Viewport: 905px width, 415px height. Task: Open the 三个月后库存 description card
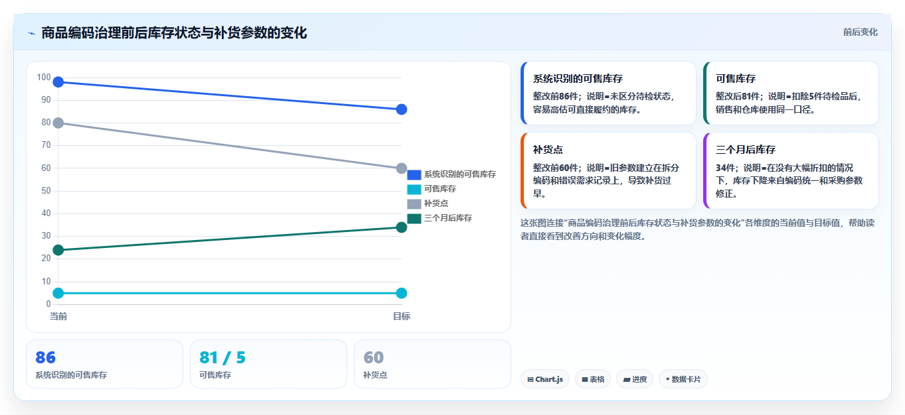[x=791, y=171]
